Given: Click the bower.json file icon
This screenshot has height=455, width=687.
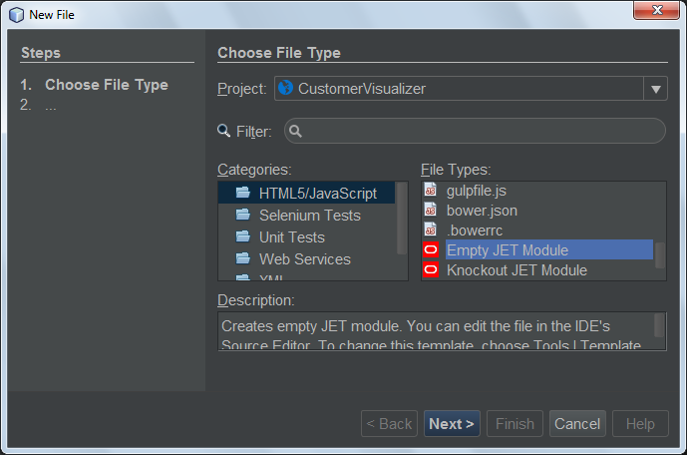Looking at the screenshot, I should click(431, 211).
